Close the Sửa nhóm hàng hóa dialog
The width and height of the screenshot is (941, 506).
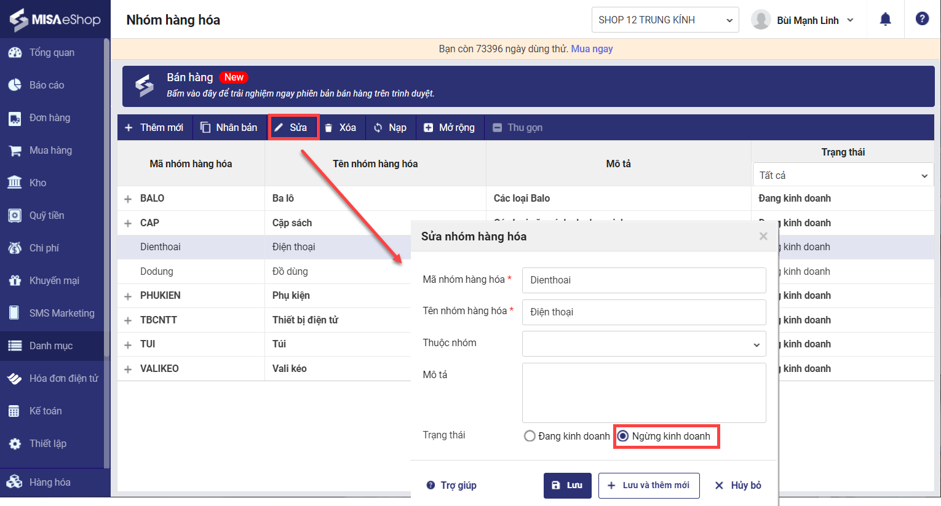click(x=763, y=236)
